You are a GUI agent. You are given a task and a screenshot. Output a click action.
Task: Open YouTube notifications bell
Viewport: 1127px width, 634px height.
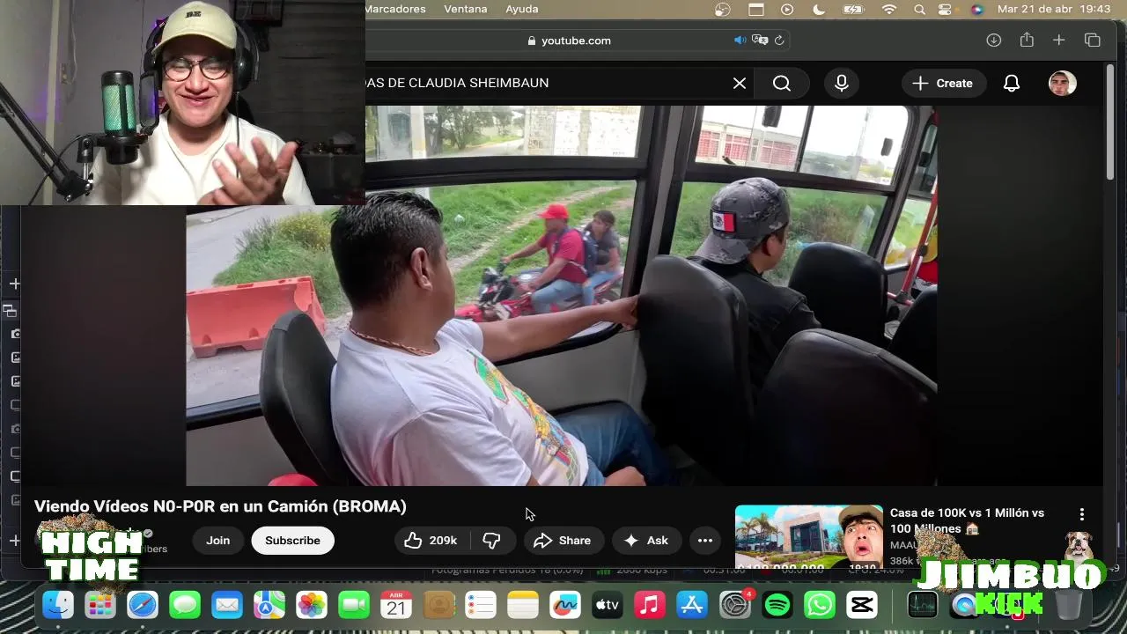tap(1012, 83)
